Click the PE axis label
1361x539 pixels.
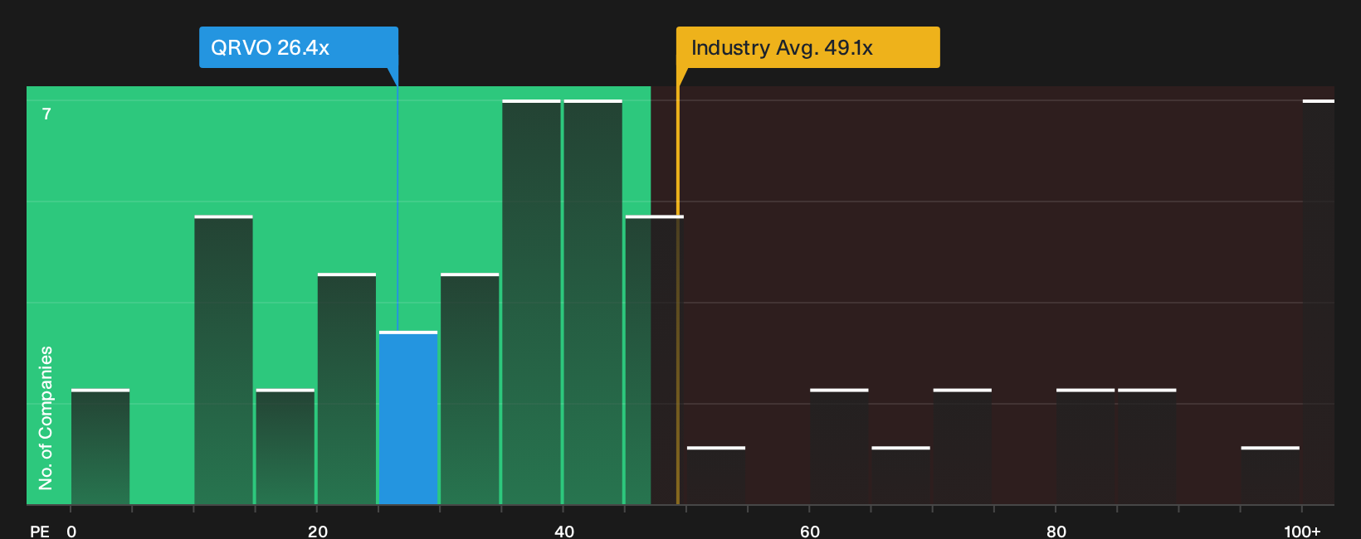click(x=40, y=532)
